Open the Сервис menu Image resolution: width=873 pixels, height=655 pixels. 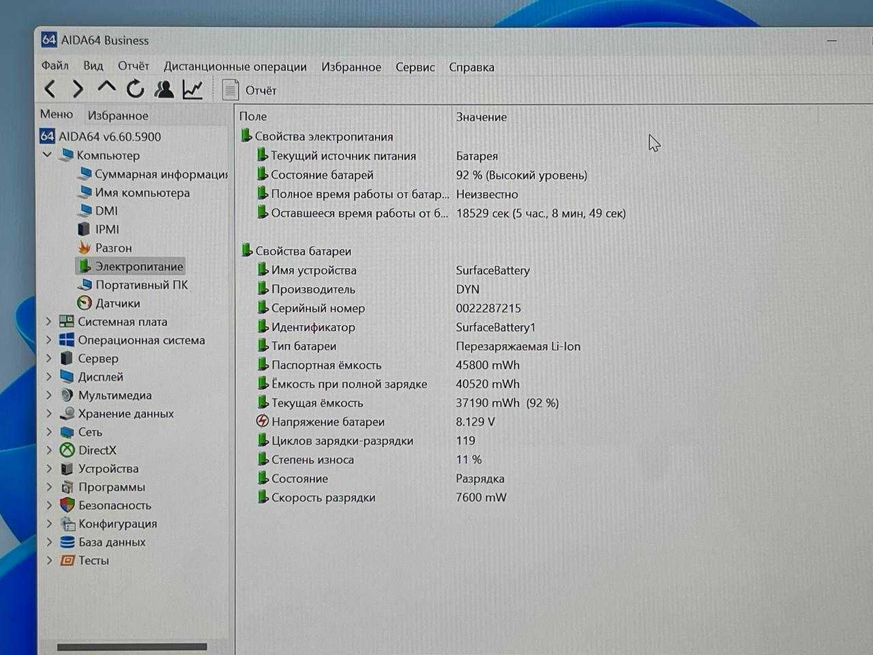point(415,67)
